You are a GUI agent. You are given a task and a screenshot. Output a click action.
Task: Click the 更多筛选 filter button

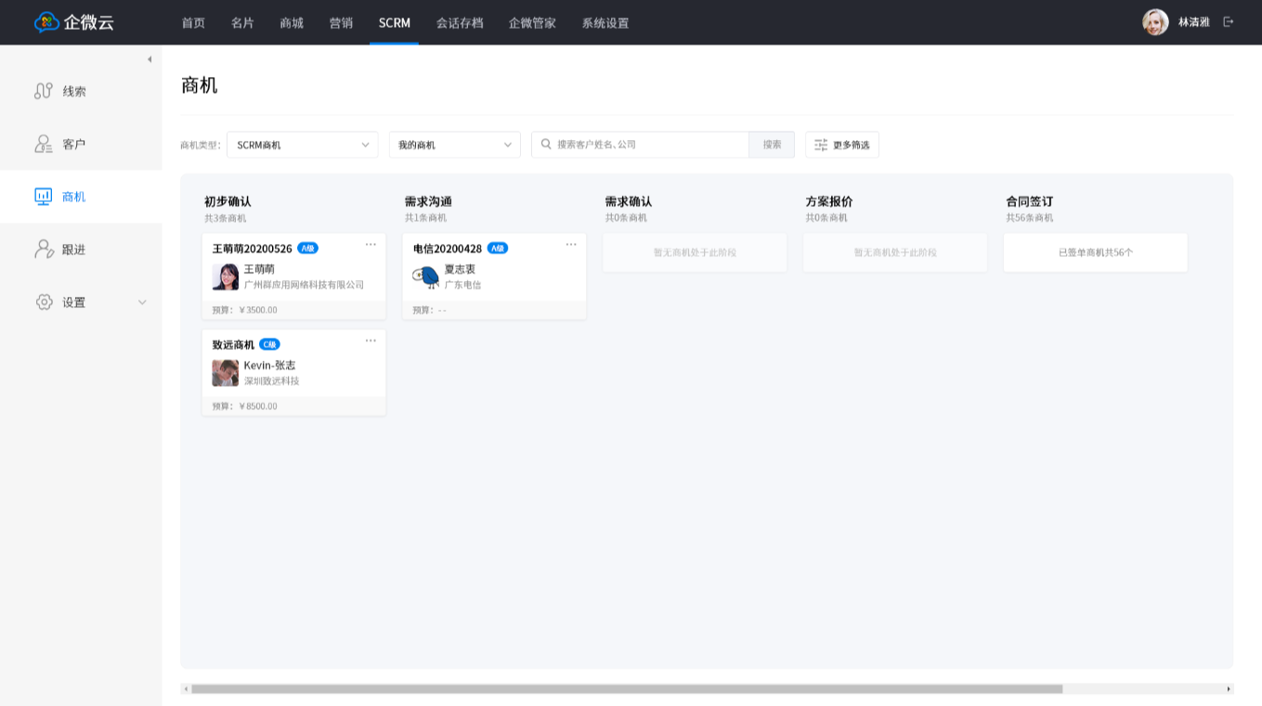point(841,145)
